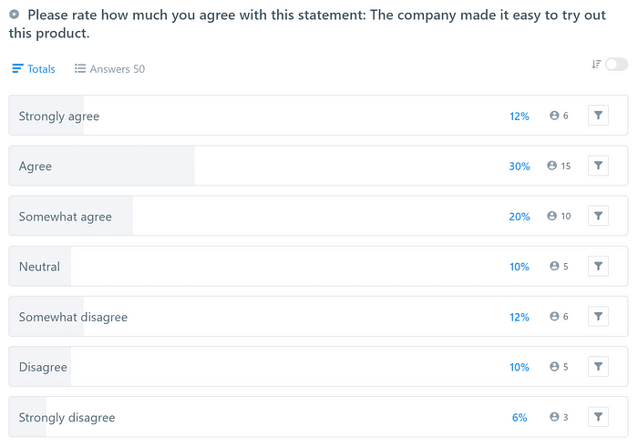Click the 30% value for Agree
Image resolution: width=638 pixels, height=446 pixels.
520,167
